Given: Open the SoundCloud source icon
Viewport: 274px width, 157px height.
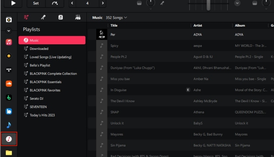Looking at the screenshot, I should tap(9, 84).
